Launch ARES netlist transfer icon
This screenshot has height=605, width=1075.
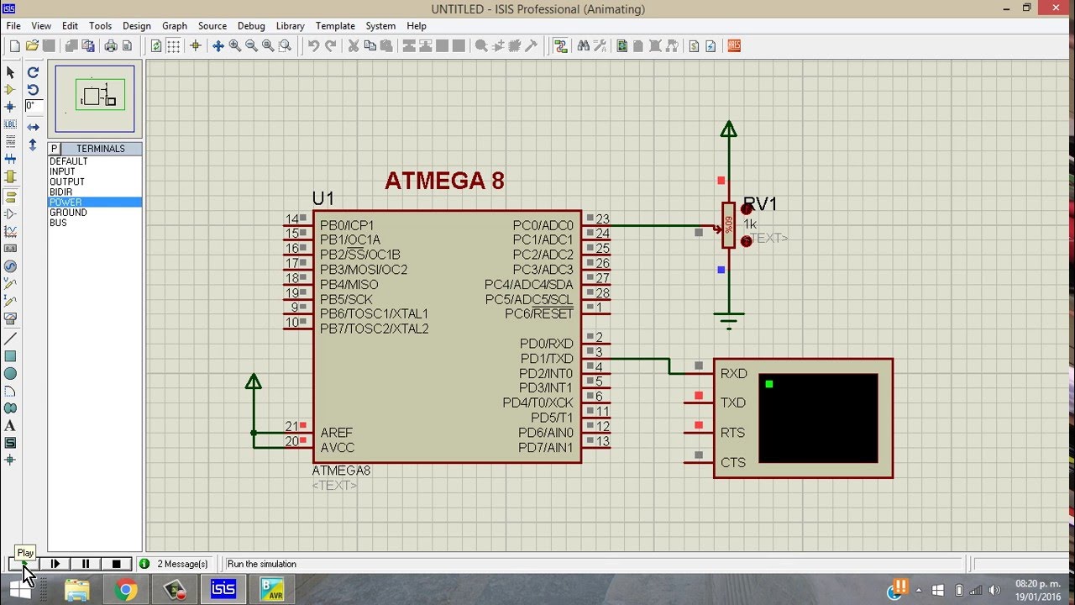(734, 46)
